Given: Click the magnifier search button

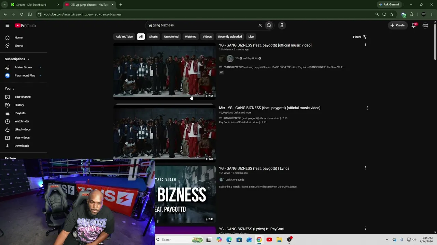Looking at the screenshot, I should click(x=269, y=25).
